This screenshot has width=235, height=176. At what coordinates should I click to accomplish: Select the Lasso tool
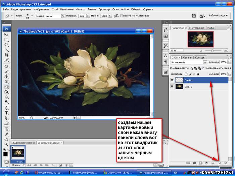click(x=6, y=45)
